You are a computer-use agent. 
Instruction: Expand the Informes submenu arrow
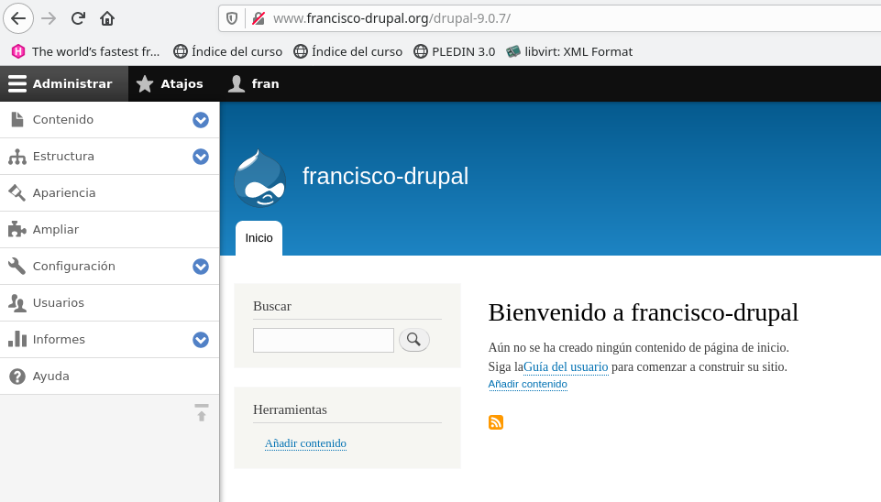coord(201,339)
